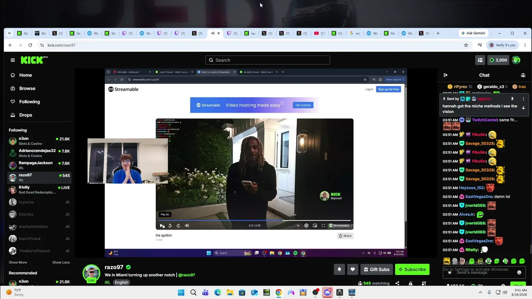Viewport: 532px width, 299px height.
Task: Open Adrianozendejas32 channel in Following list
Action: pyautogui.click(x=39, y=153)
